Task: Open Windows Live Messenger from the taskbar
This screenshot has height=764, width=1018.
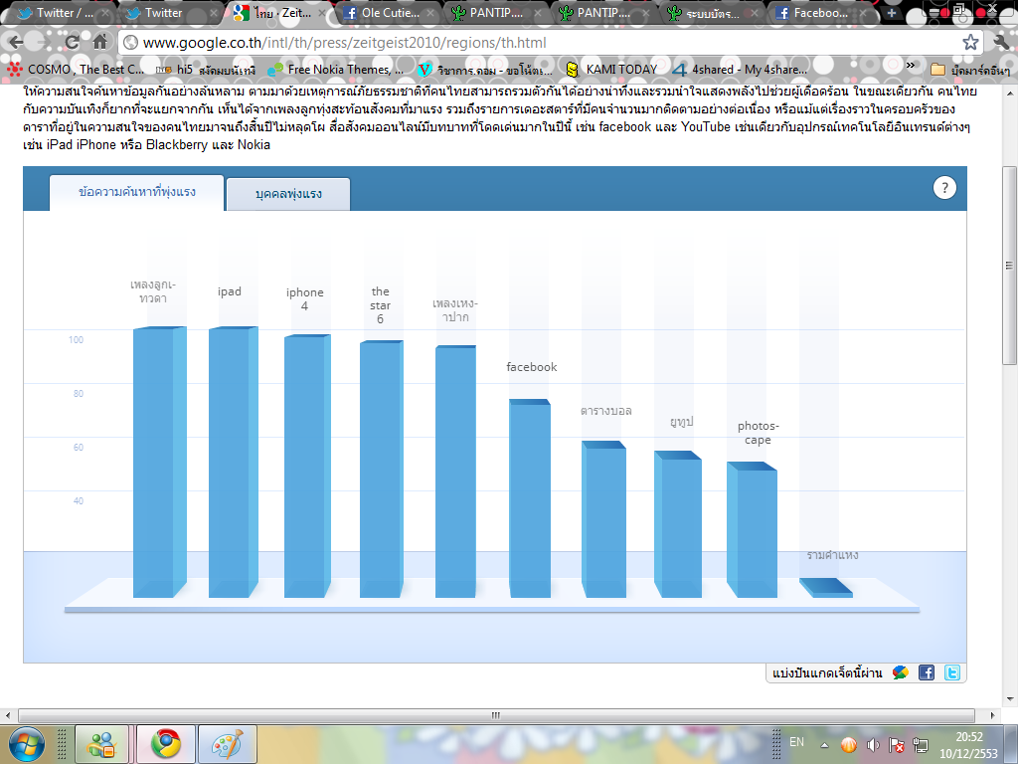Action: point(101,744)
